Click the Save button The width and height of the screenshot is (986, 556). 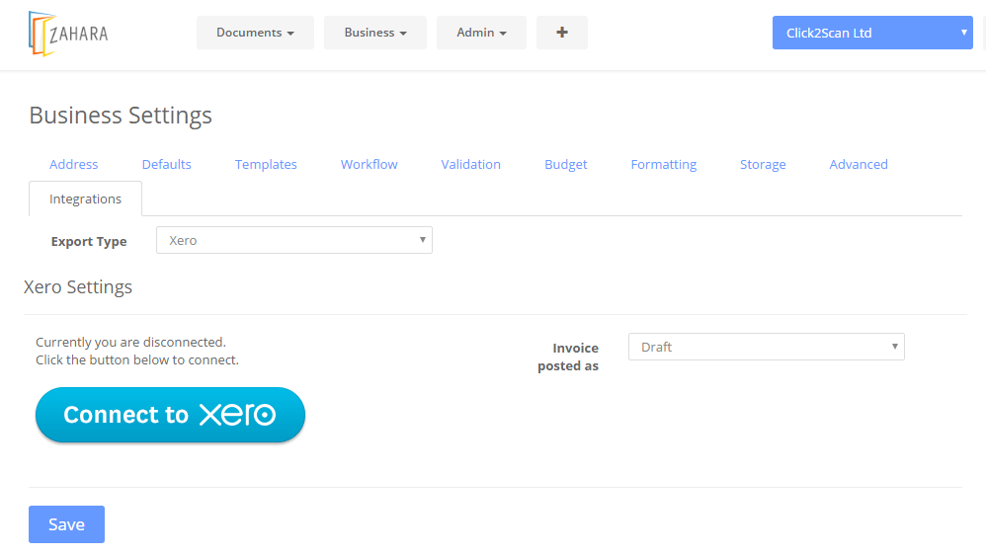(66, 524)
